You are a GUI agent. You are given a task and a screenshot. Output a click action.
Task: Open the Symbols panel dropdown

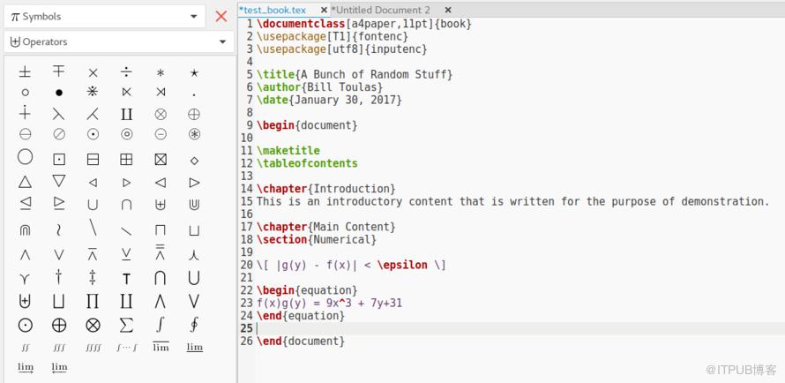click(x=105, y=17)
